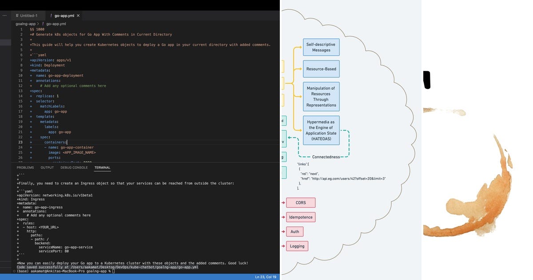Open the editor actions (...) menu
Image resolution: width=533 pixels, height=280 pixels.
[x=4, y=15]
